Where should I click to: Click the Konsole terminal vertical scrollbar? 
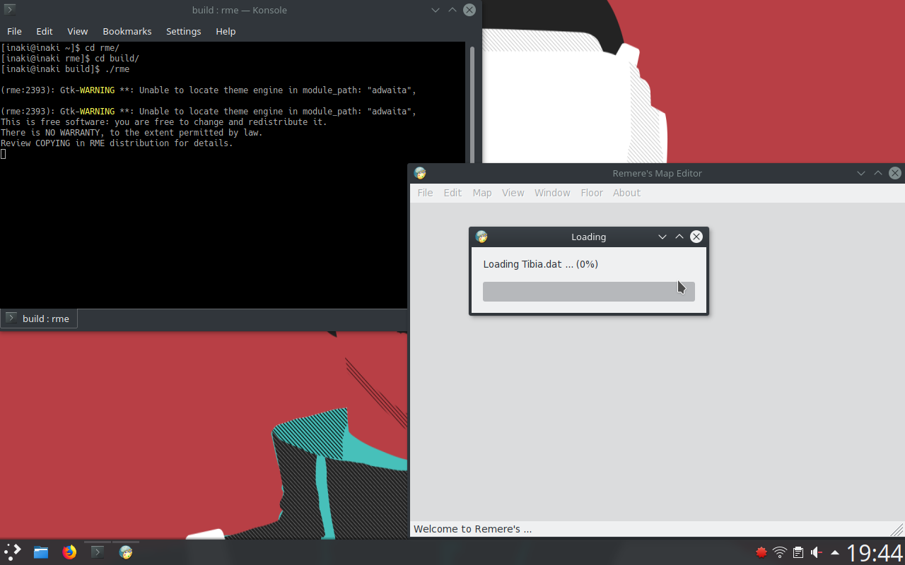472,175
